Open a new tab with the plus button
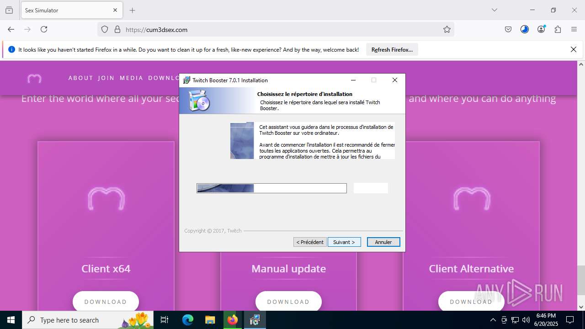Image resolution: width=585 pixels, height=329 pixels. (132, 10)
